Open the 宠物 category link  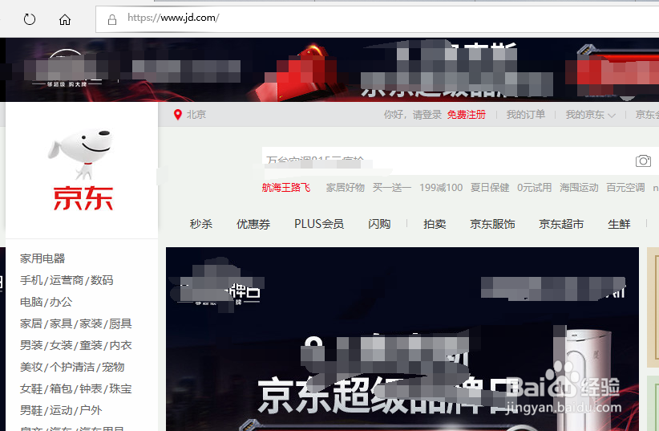113,367
